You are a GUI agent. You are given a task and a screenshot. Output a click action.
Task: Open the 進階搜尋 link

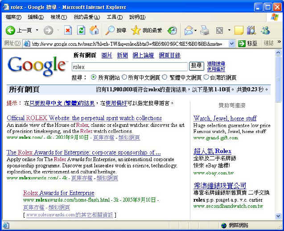coord(216,64)
